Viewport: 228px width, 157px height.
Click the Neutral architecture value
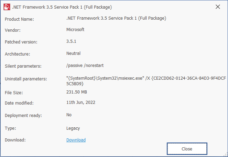(74, 53)
